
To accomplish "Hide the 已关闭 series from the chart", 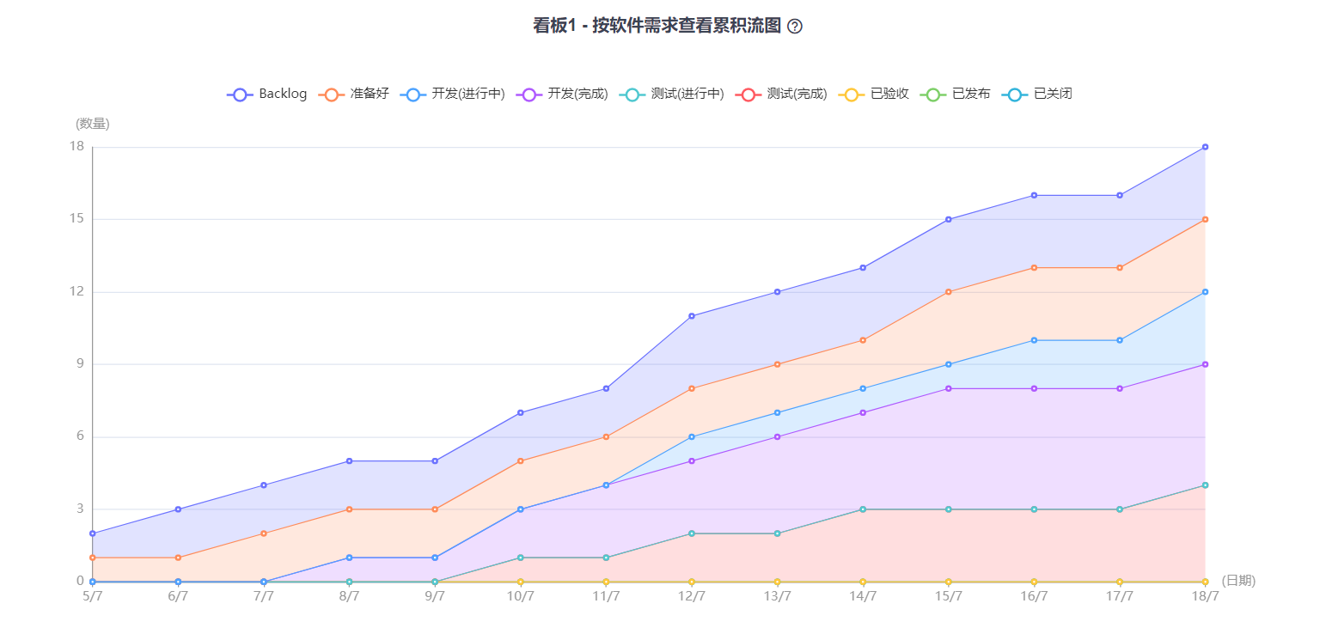I will (x=1014, y=94).
